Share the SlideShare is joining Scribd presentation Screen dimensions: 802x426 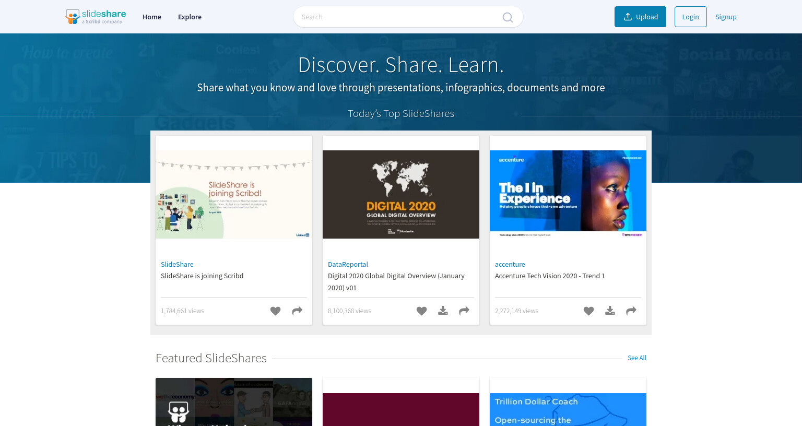pyautogui.click(x=297, y=311)
